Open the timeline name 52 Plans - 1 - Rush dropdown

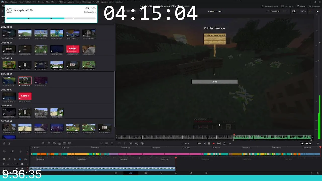click(x=215, y=11)
